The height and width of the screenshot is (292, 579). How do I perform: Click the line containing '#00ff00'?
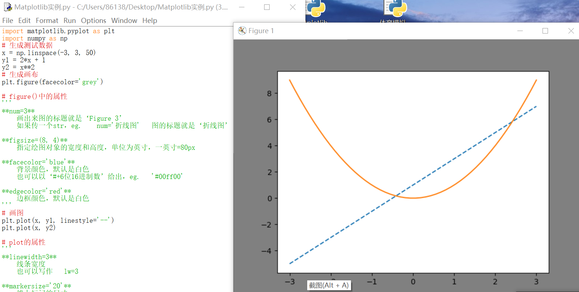click(100, 177)
